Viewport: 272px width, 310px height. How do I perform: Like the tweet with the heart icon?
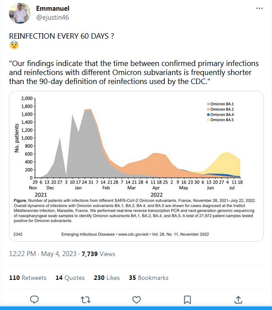coord(136,299)
